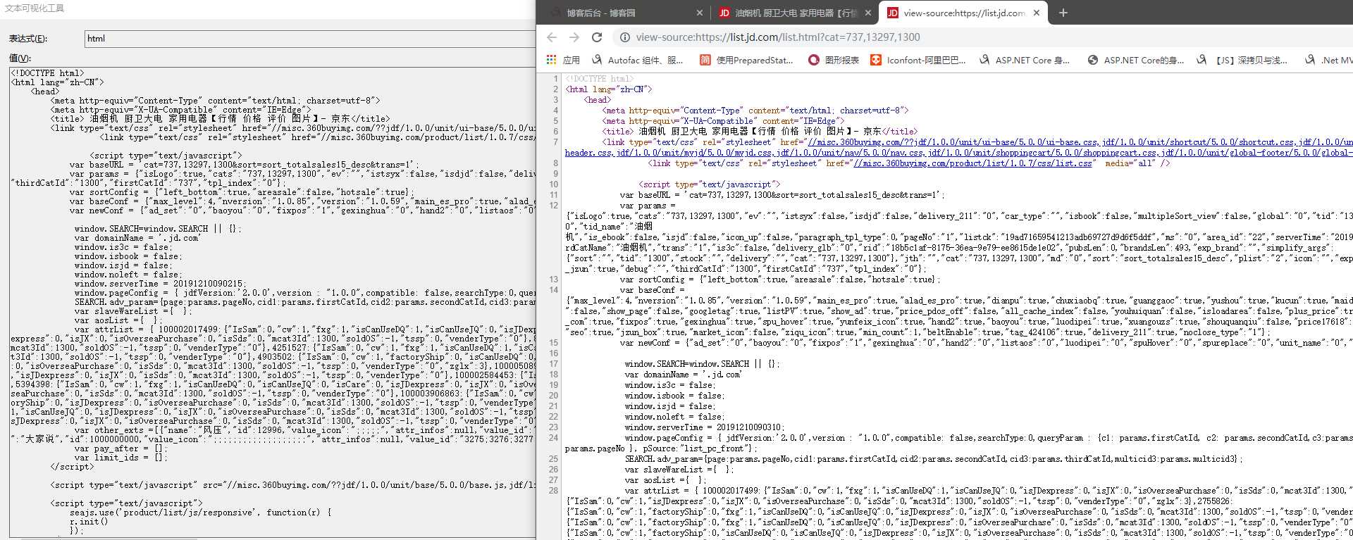Click 'var limit_ids = []' in visualizer
Screen dimensions: 1353x540
point(121,458)
